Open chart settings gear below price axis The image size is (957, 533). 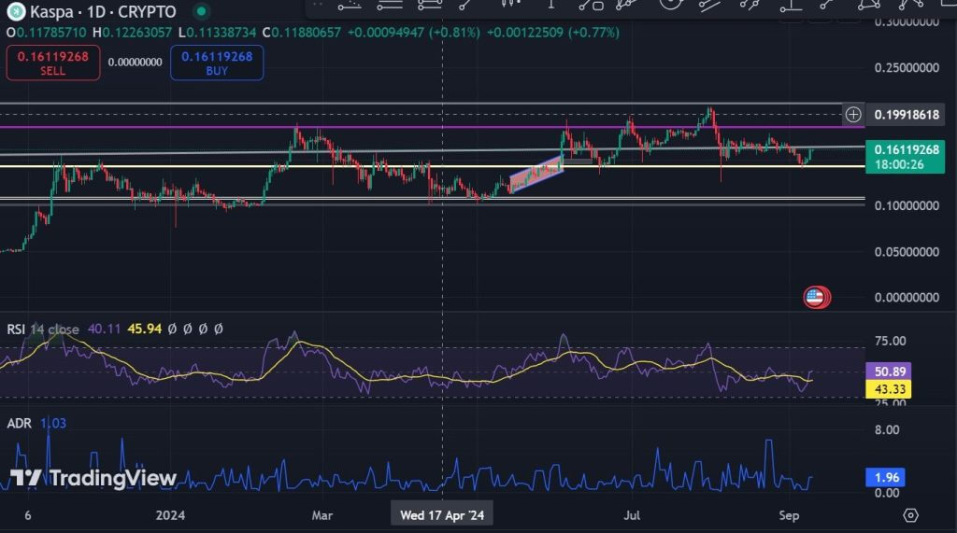[x=910, y=515]
